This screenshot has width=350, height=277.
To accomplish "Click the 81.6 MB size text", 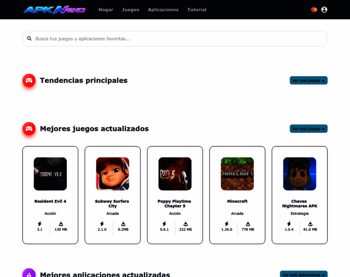I will (310, 229).
